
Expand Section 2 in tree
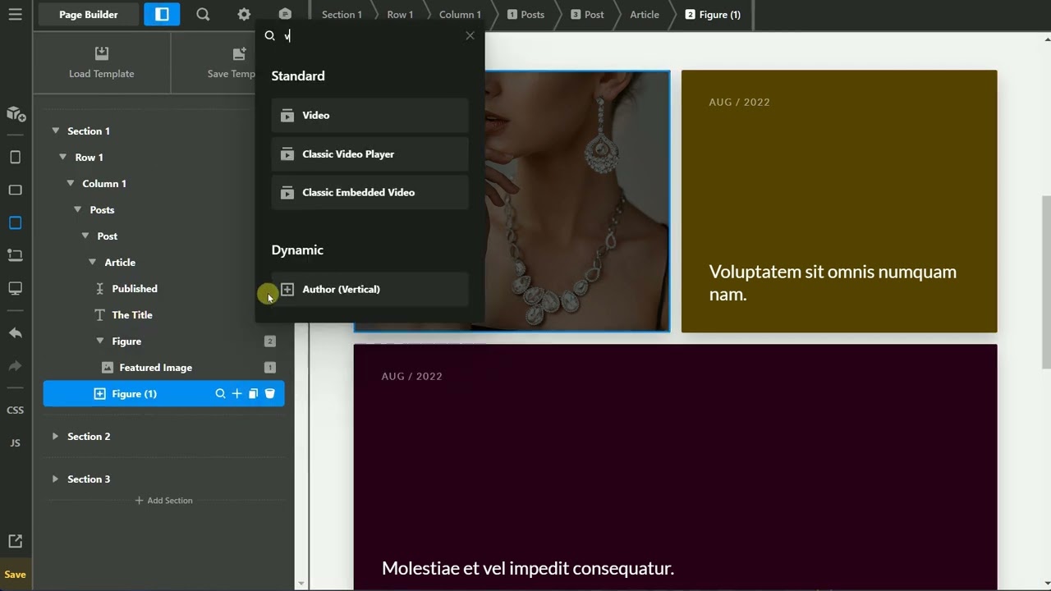point(55,436)
